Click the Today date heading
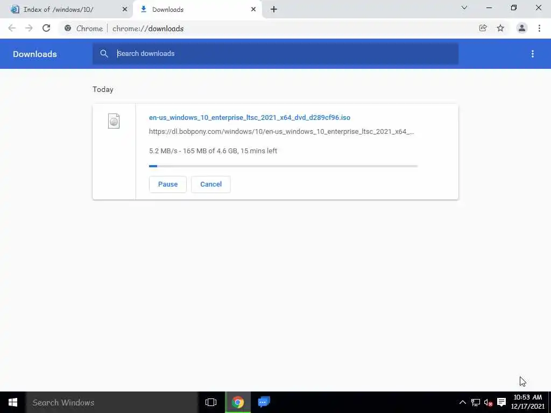Screen dimensions: 551x413 [x=103, y=90]
